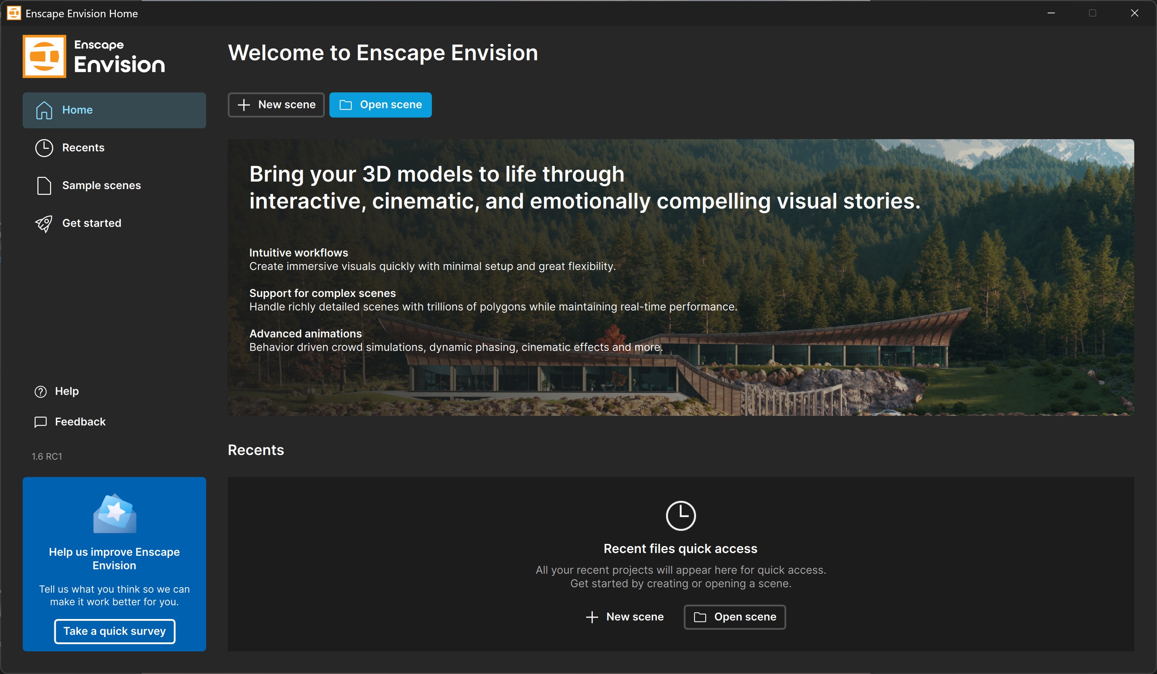Click the Get started rocket icon
The height and width of the screenshot is (674, 1157).
(x=44, y=224)
